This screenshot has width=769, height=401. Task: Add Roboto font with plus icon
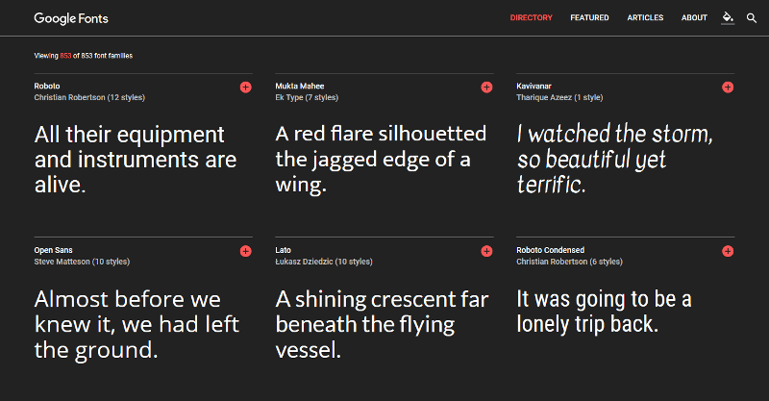click(246, 88)
